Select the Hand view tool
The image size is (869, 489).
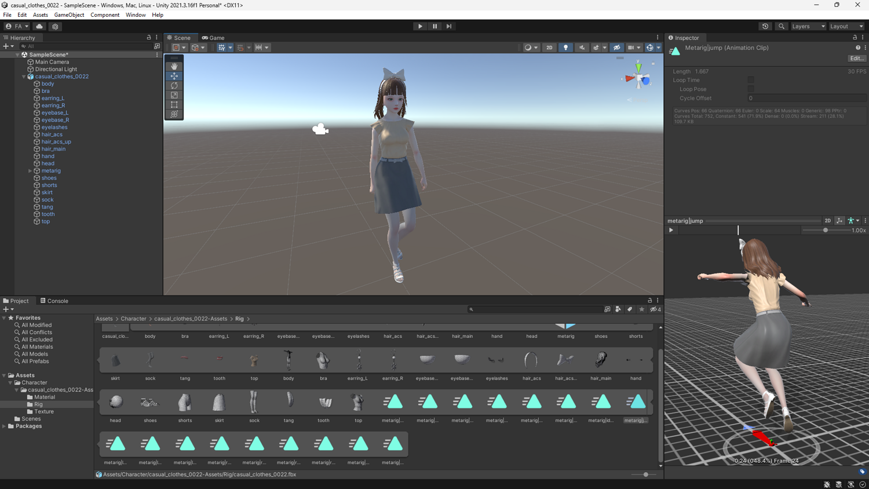[174, 66]
